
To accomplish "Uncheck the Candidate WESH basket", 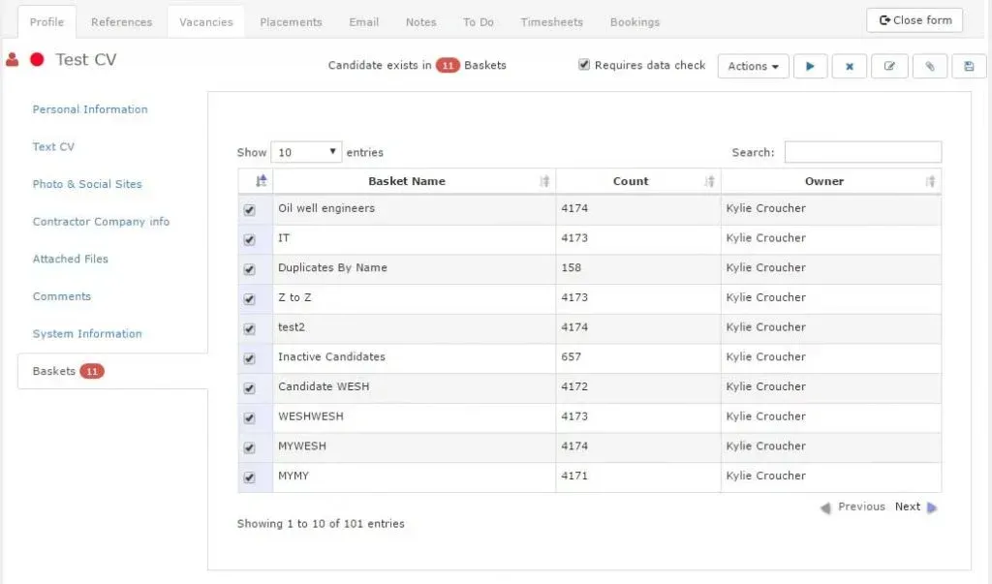I will click(x=249, y=388).
